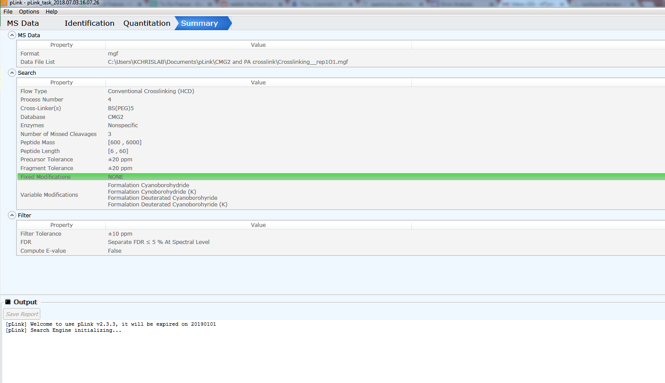Click the pLink icon in the title bar
Viewport: 665px width, 383px height.
pyautogui.click(x=4, y=3)
